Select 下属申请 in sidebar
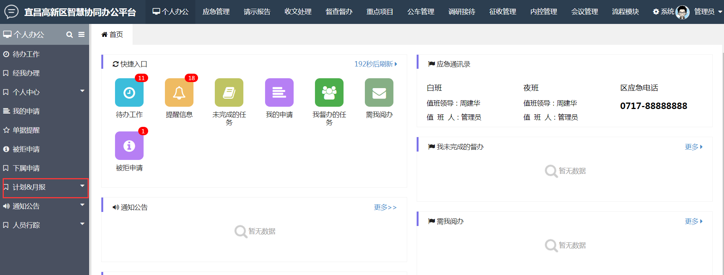Screen dimensions: 724x275 click(x=45, y=168)
